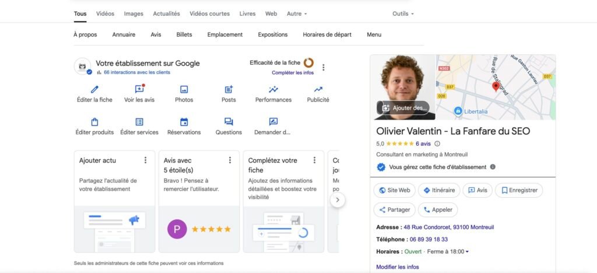Open the Performances icon
The width and height of the screenshot is (597, 273).
[x=273, y=89]
